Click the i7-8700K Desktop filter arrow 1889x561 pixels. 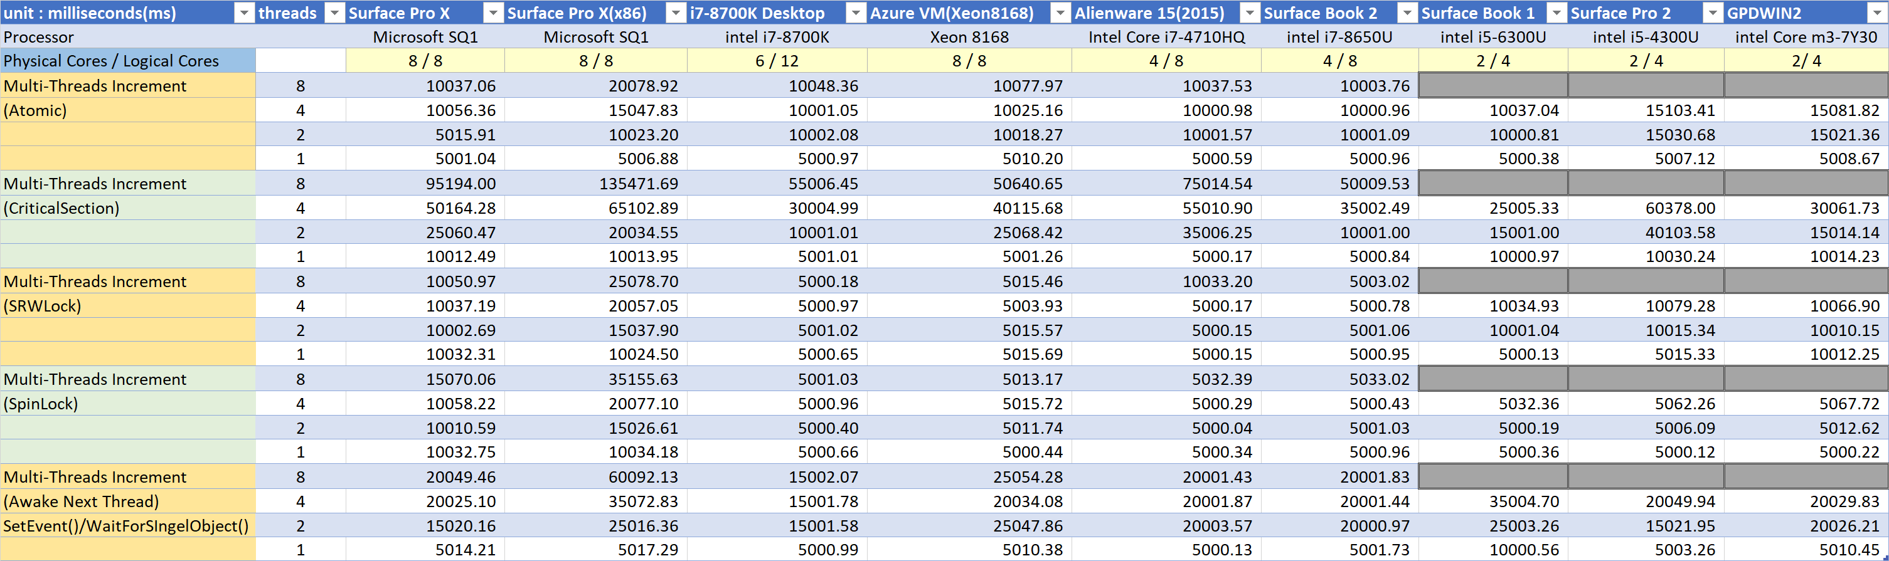(855, 13)
